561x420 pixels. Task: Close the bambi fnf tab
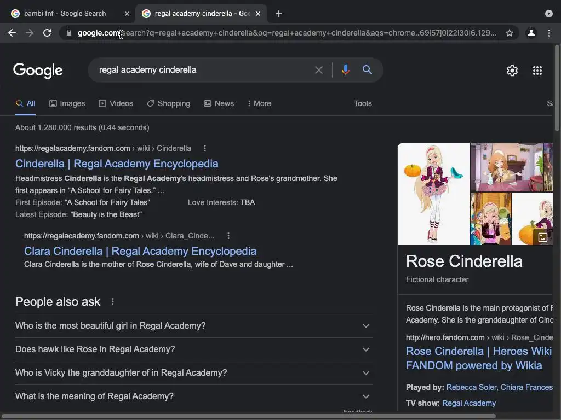click(127, 14)
